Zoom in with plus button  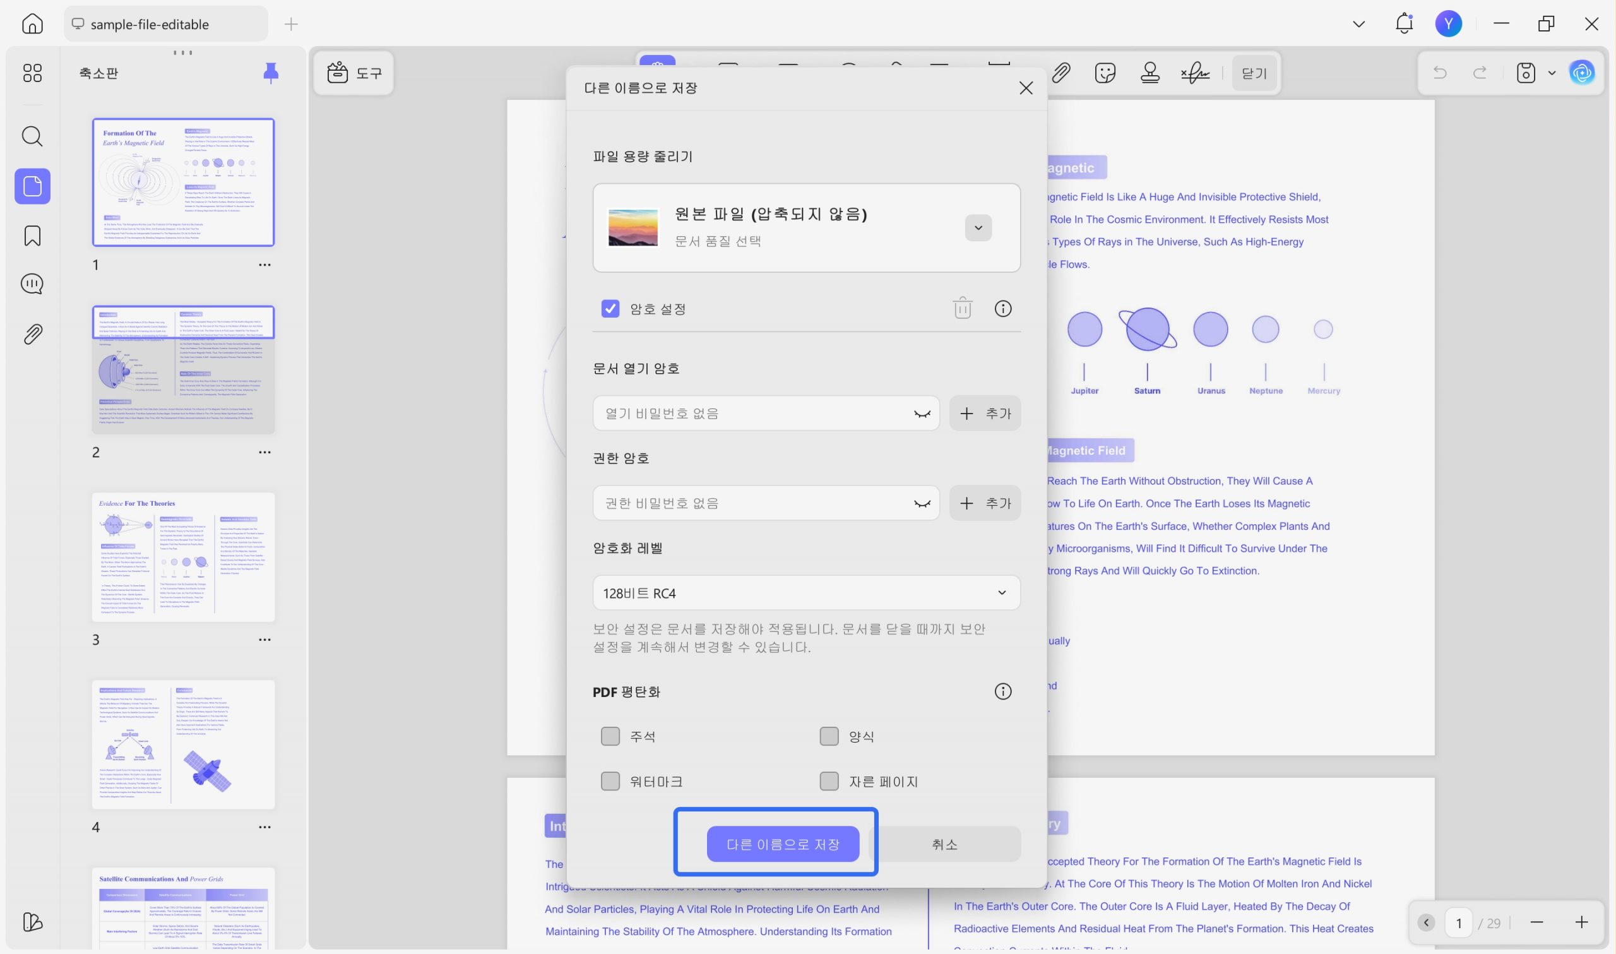click(x=1581, y=922)
